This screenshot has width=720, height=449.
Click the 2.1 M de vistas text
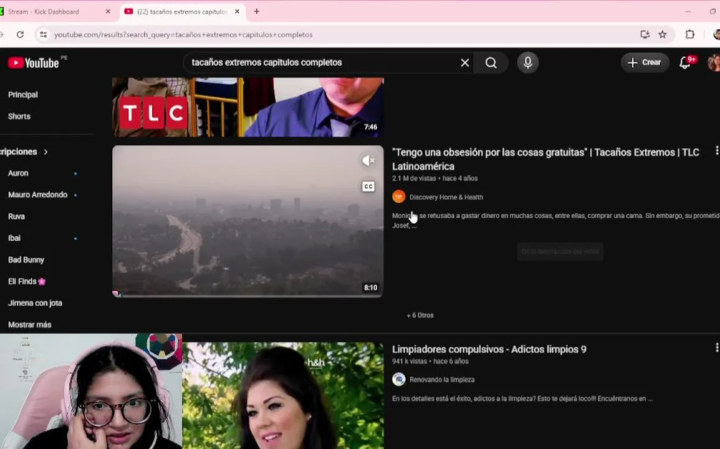[414, 178]
